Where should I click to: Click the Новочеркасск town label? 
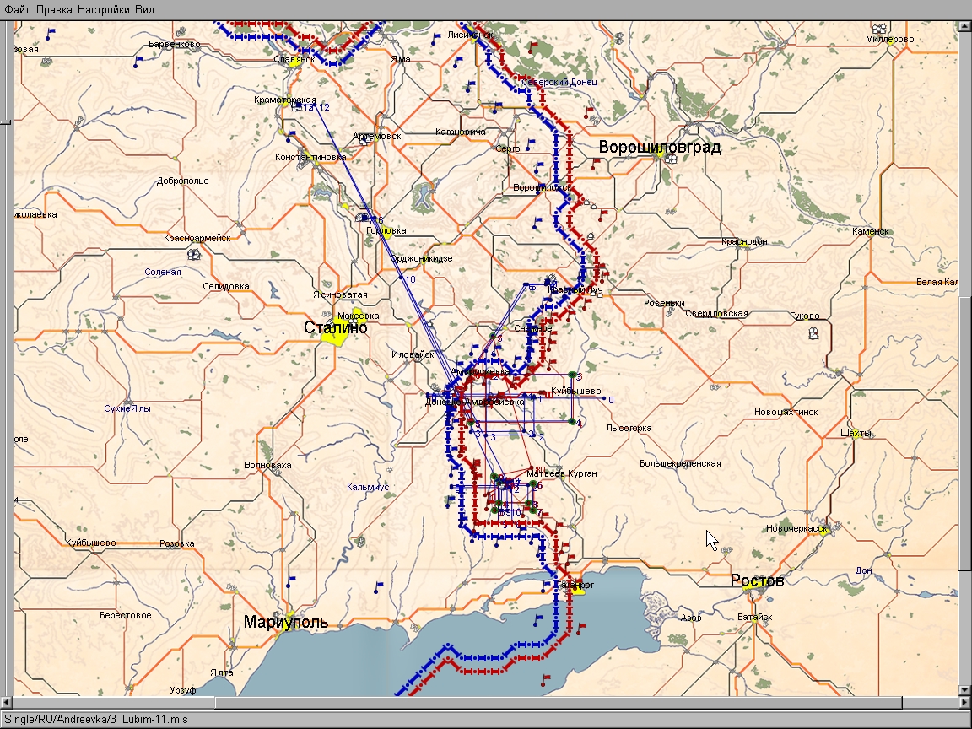point(796,529)
